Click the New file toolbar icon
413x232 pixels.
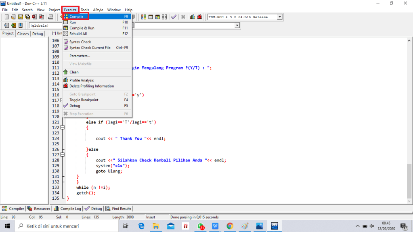click(x=6, y=17)
